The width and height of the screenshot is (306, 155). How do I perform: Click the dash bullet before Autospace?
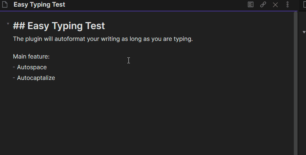[14, 67]
